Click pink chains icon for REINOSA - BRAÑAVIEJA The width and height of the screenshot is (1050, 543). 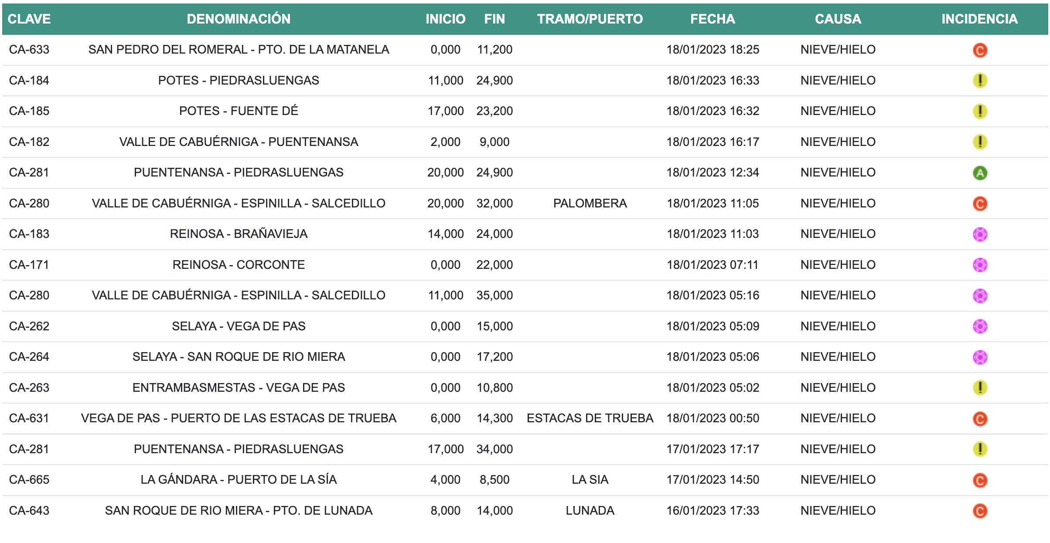(979, 234)
